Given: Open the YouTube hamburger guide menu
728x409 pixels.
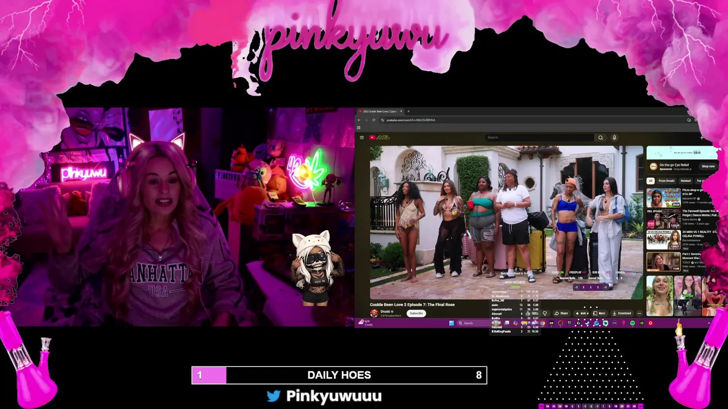Looking at the screenshot, I should click(x=362, y=137).
